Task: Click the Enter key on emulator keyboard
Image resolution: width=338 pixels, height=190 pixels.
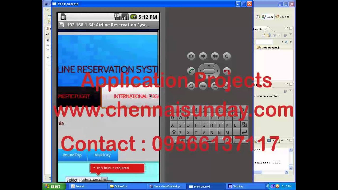Action: pos(244,132)
